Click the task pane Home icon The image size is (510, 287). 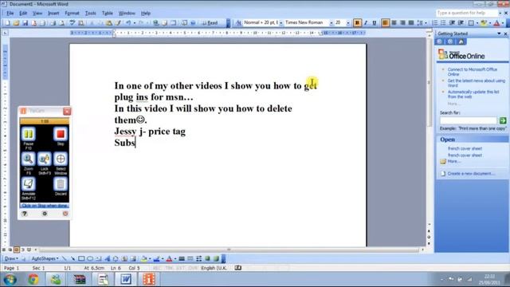(461, 41)
